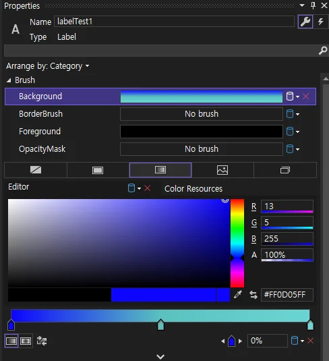This screenshot has width=329, height=361.
Task: Select the No brush type icon
Action: (36, 170)
